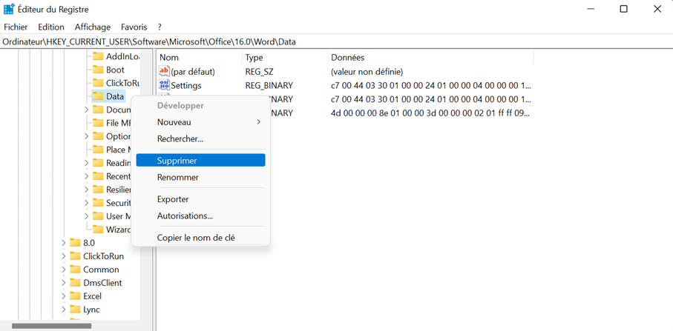The width and height of the screenshot is (673, 331).
Task: Click the Registry Editor app icon in title bar
Action: click(x=9, y=9)
